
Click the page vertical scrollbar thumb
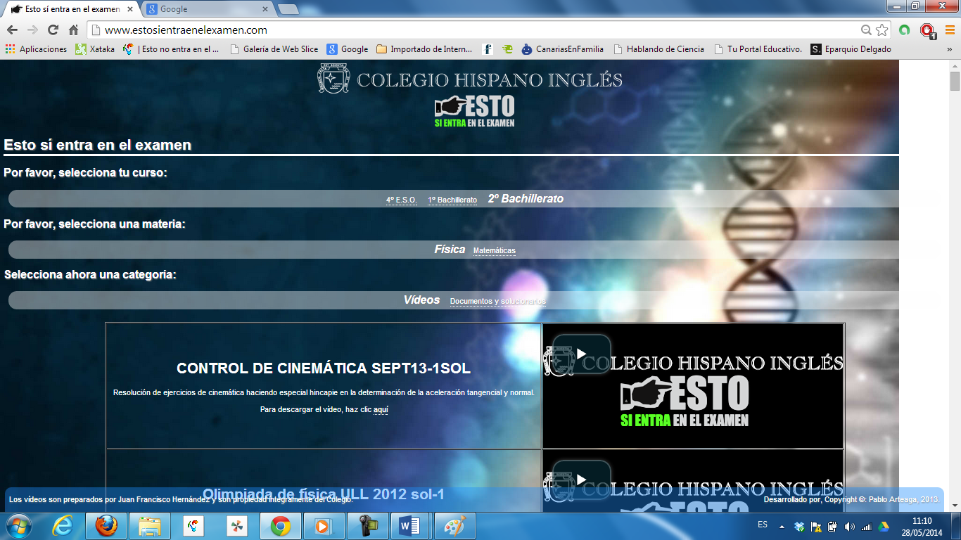[x=955, y=82]
